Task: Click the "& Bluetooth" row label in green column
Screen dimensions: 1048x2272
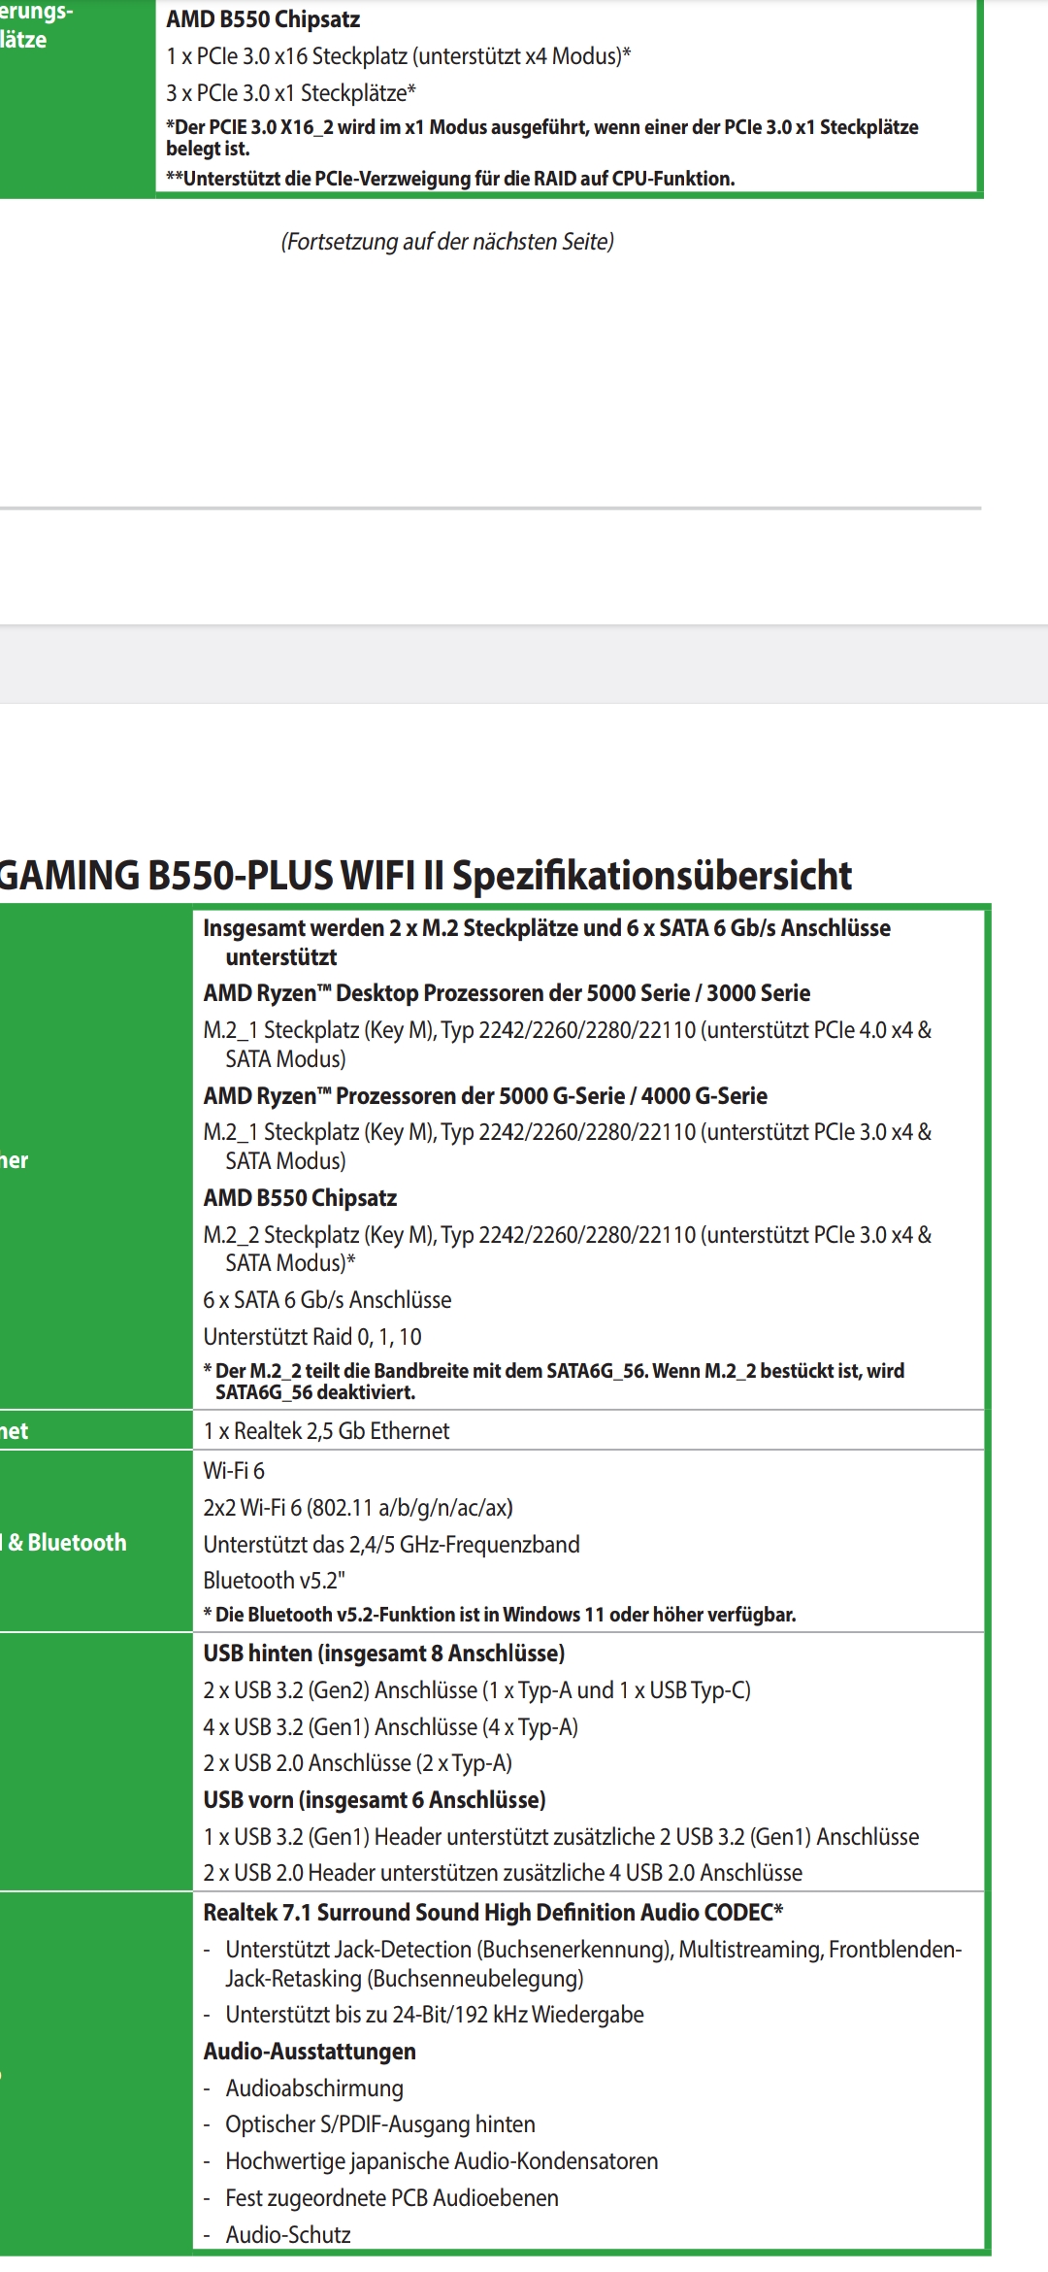Action: coord(65,1543)
